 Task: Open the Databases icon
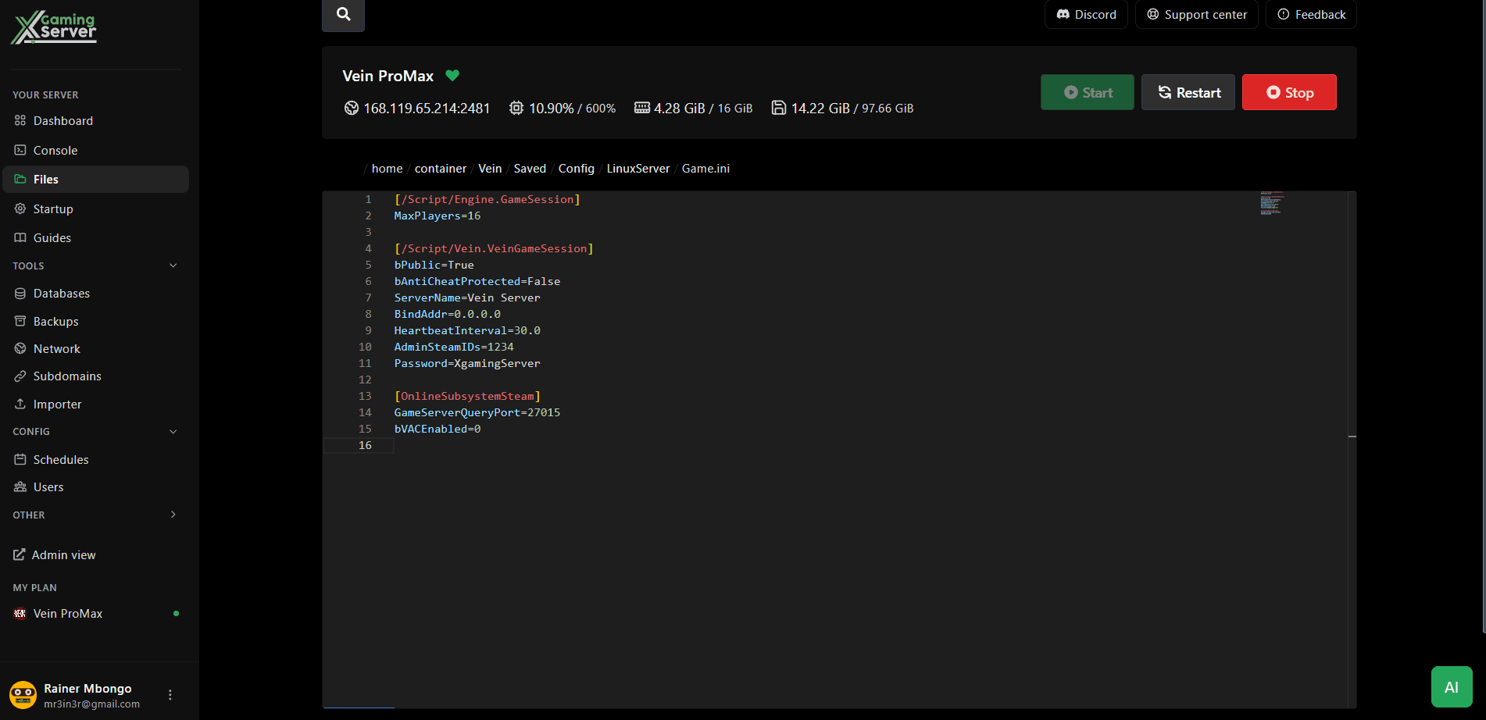[x=20, y=293]
